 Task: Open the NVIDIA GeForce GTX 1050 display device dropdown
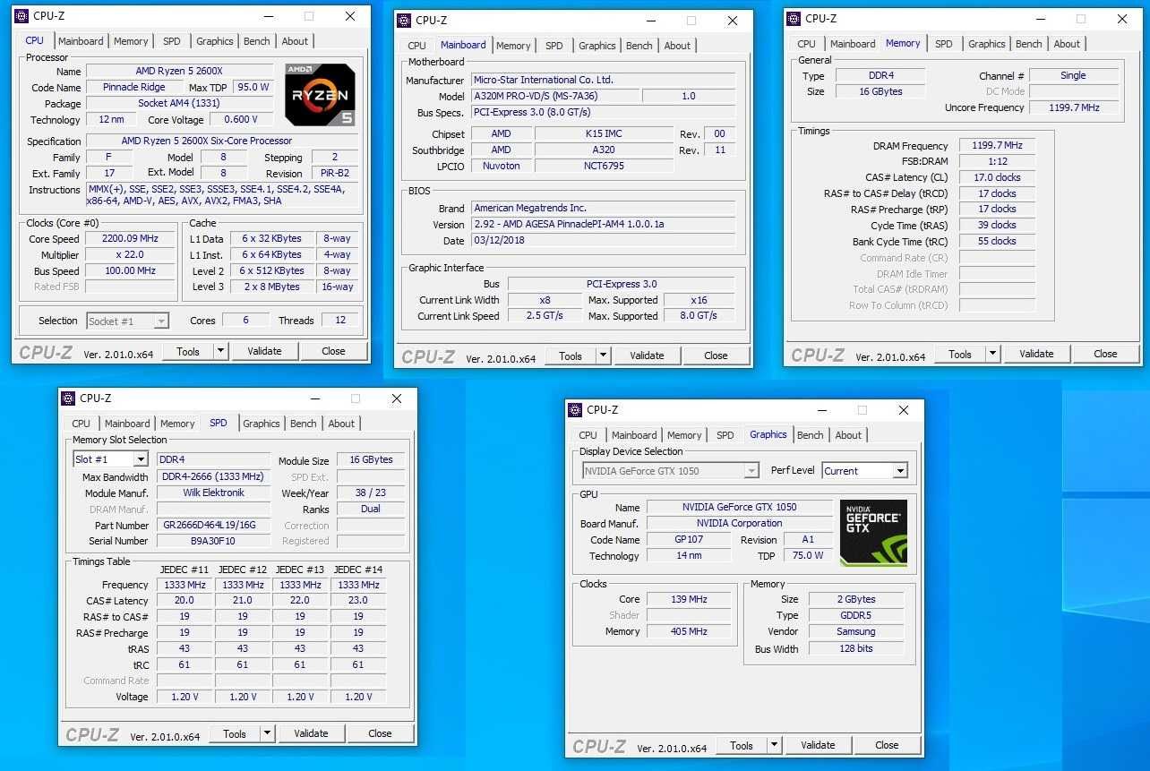point(751,471)
